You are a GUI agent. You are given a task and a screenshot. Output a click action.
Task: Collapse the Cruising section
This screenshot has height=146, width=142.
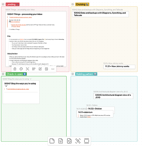[x=73, y=4]
